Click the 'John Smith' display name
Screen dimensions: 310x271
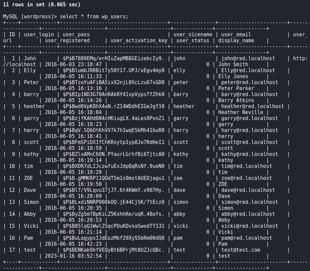tap(233, 65)
